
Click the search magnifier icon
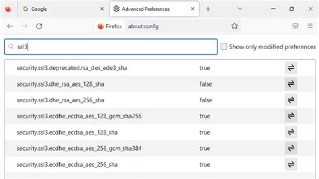11,47
